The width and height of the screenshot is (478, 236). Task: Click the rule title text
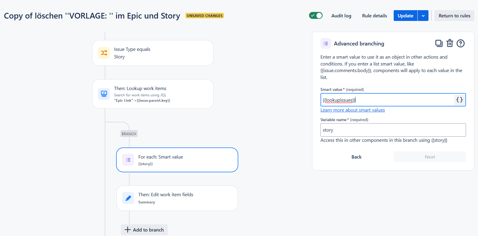92,16
